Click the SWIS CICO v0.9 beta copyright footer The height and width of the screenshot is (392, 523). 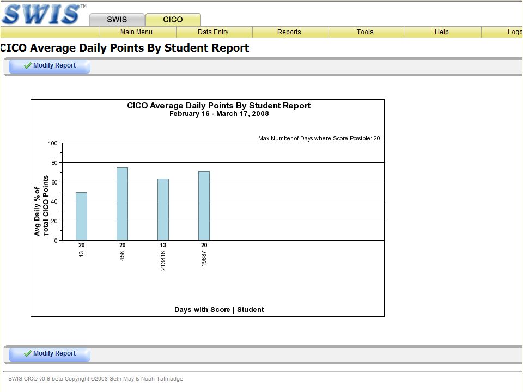pos(96,379)
